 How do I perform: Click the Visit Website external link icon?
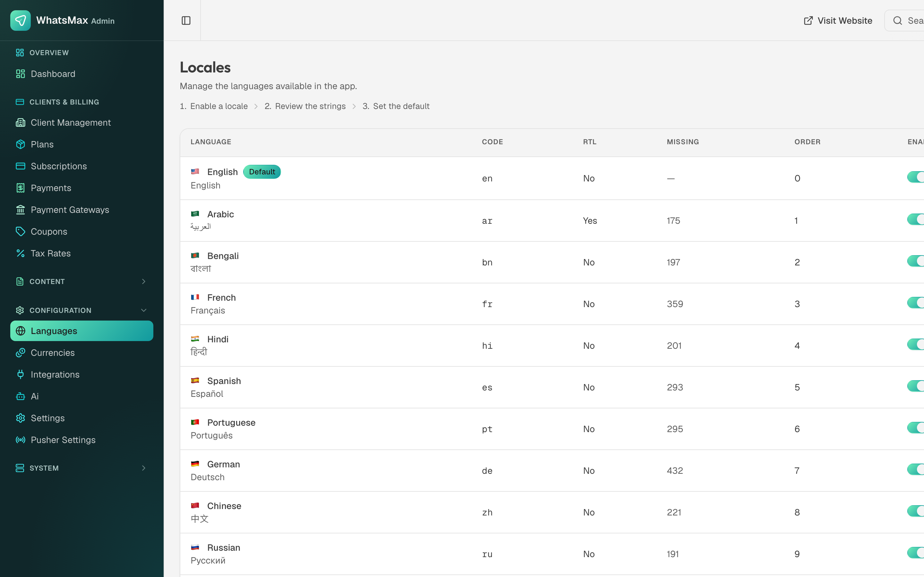(808, 21)
